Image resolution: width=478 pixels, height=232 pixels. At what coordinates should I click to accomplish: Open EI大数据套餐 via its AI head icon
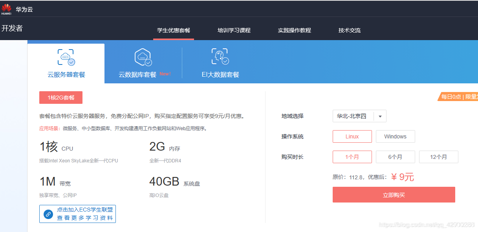click(x=220, y=56)
